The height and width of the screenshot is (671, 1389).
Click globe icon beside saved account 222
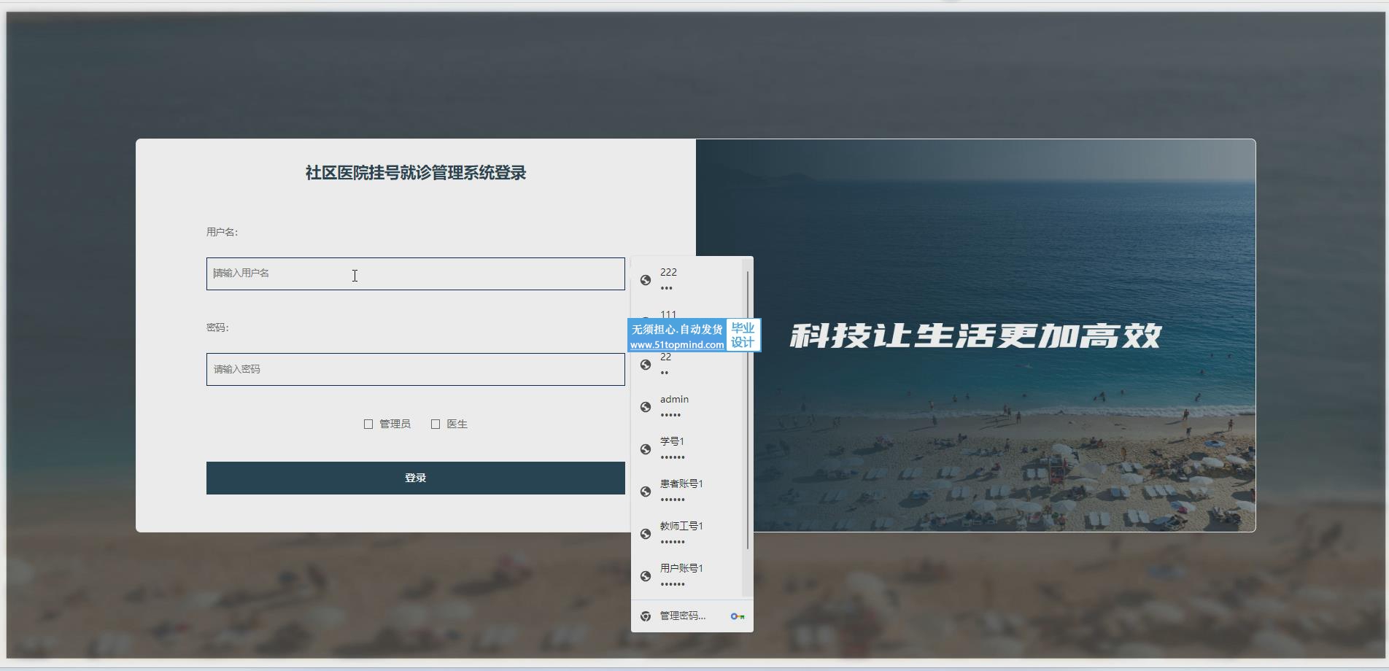[646, 280]
